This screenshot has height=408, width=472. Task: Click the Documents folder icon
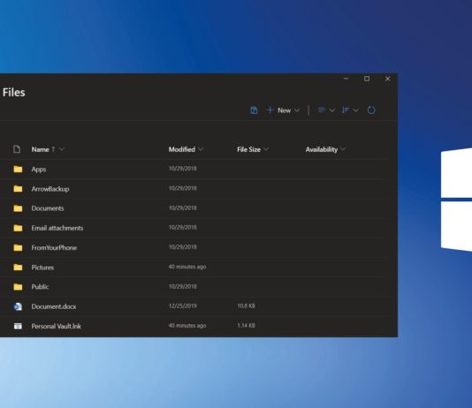18,208
